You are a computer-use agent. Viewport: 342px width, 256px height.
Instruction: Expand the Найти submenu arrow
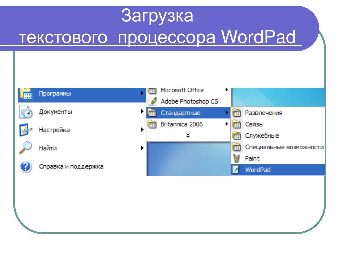pyautogui.click(x=142, y=148)
